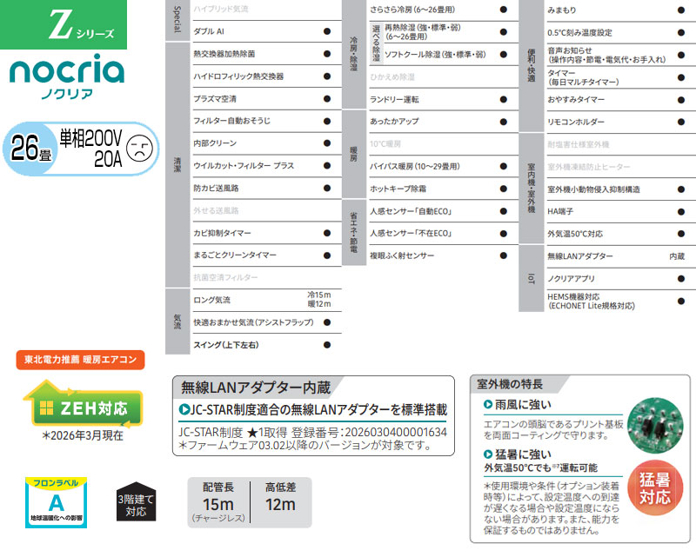Viewport: 696px width, 557px height.
Task: Click the 東北電力推薦 暖房エアコン orange badge
Action: (x=80, y=360)
